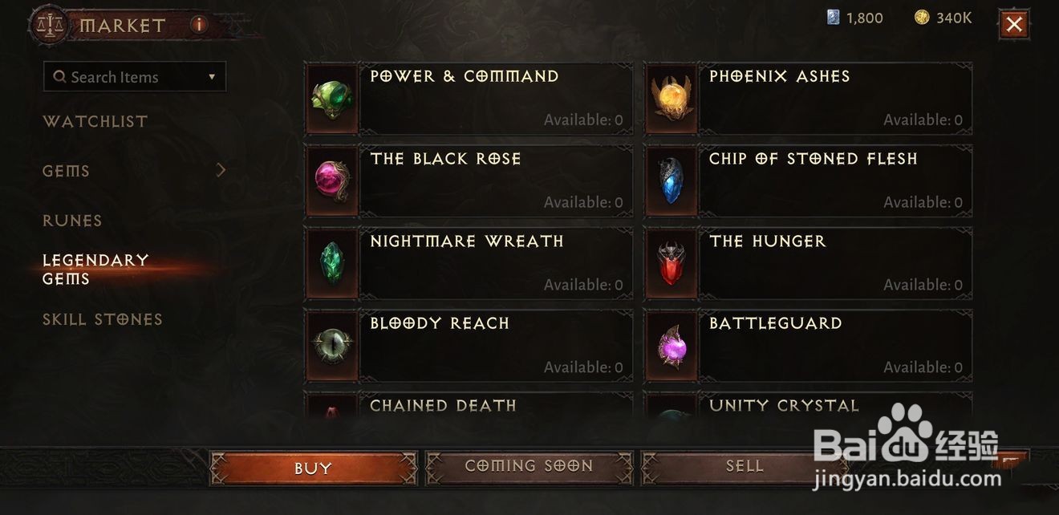Open the Market info icon

point(199,25)
